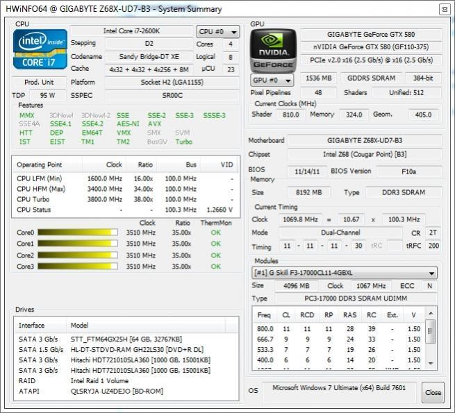Click the Freq column header in timings table
Viewport: 455px width, 413px height.
pos(264,315)
